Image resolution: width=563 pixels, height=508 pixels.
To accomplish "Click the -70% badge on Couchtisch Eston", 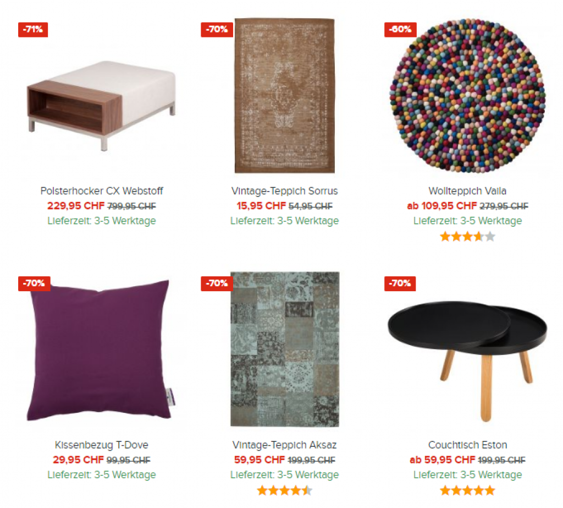I will pos(400,283).
